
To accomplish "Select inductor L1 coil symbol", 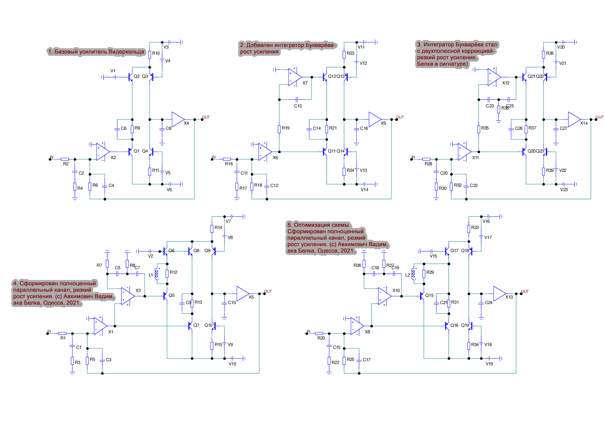I will coord(157,274).
